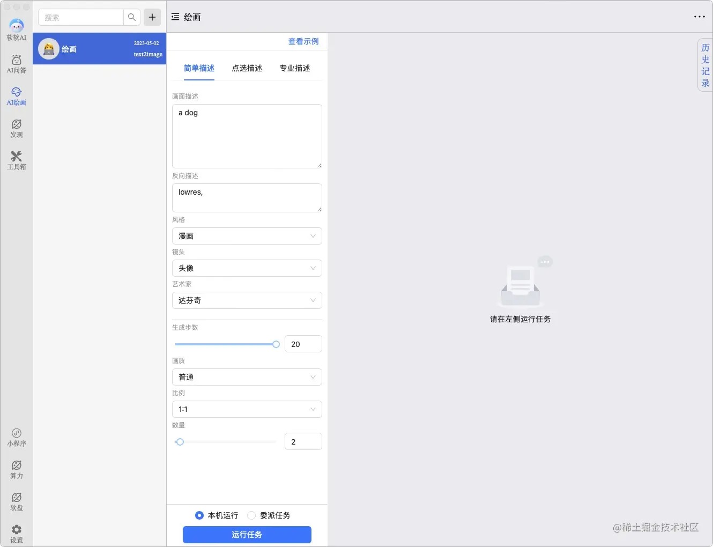Click the search magnifier icon
713x547 pixels.
coord(132,17)
